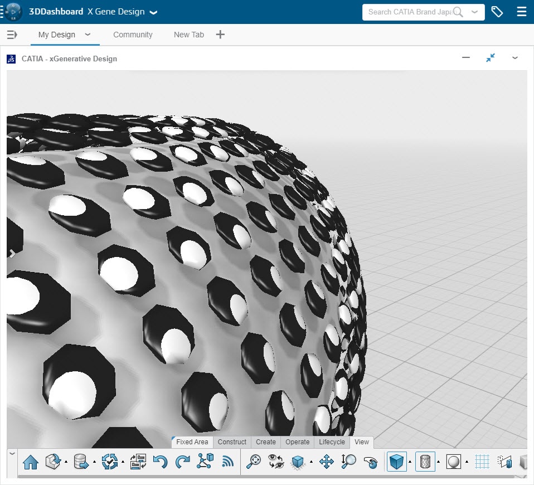Viewport: 534px width, 485px height.
Task: Toggle the shaded blue cube view mode
Action: click(x=397, y=462)
